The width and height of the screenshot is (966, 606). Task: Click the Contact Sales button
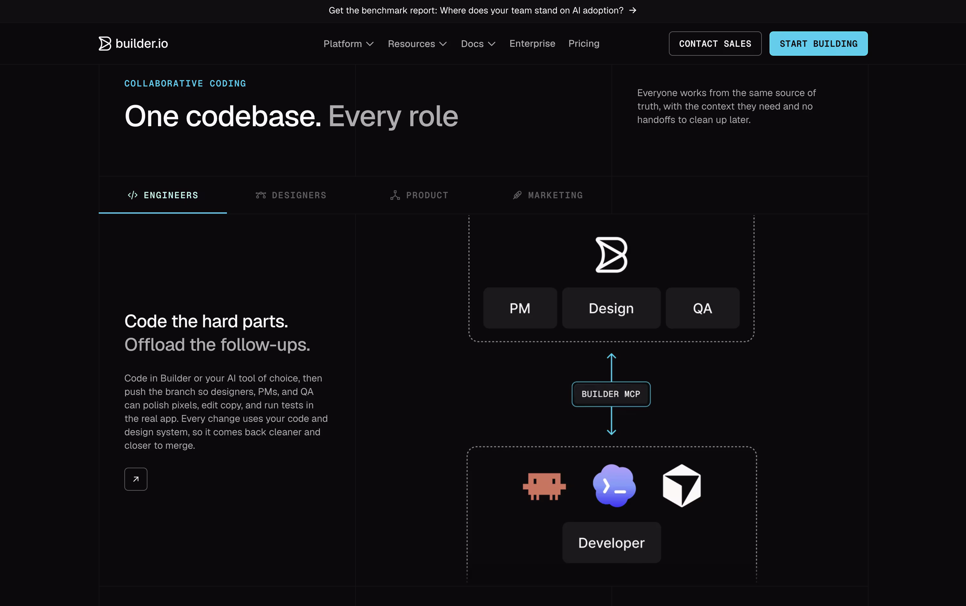point(715,44)
